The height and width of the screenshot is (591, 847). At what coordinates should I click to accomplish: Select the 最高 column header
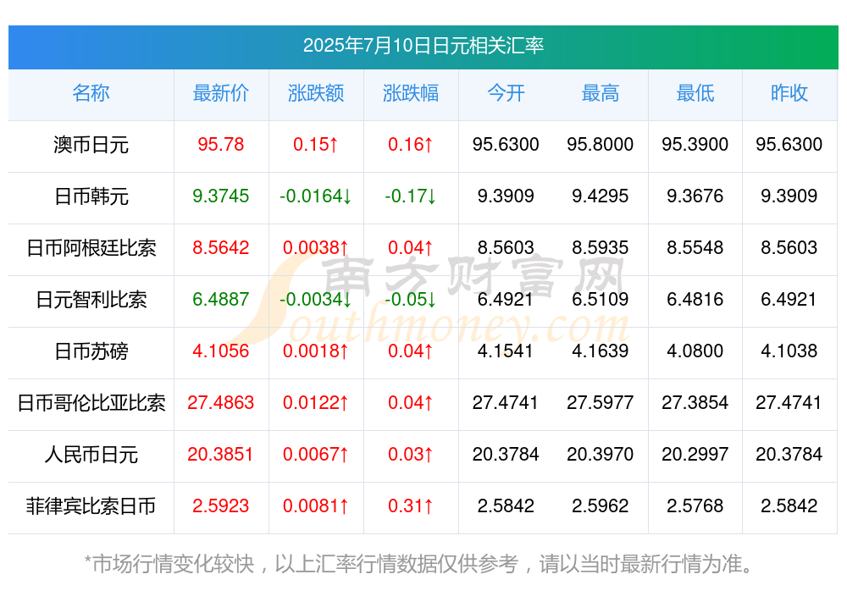click(x=600, y=93)
